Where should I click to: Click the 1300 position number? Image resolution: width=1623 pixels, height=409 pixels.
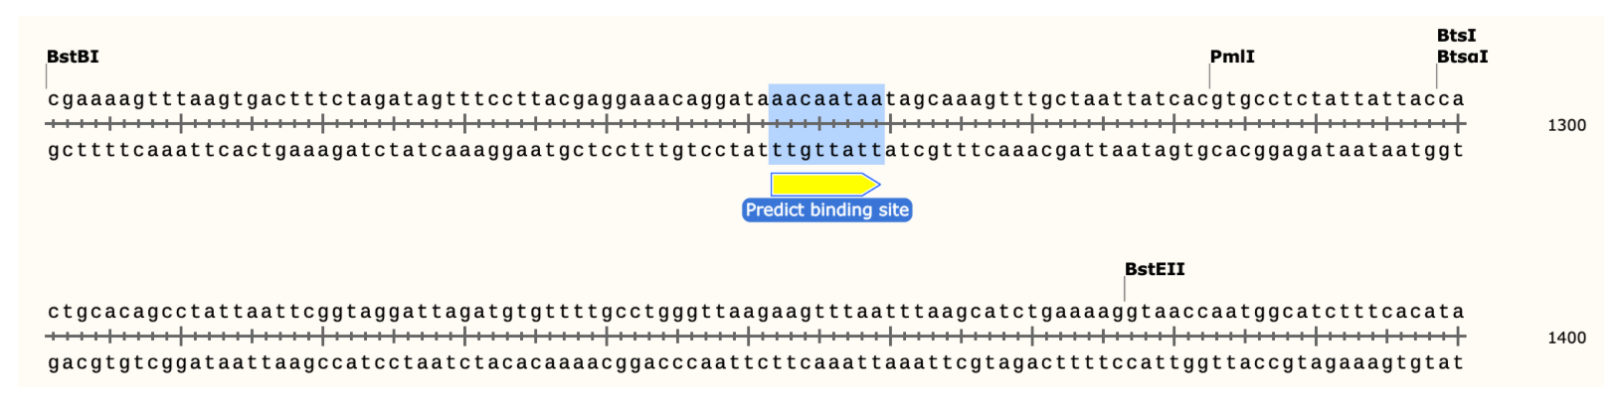coord(1566,126)
